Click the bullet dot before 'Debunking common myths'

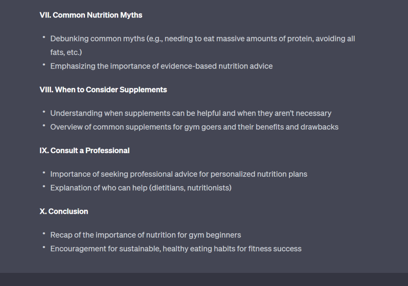(x=44, y=37)
